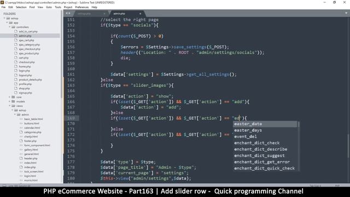
Task: Open signup.php in the sidebar
Action: (25, 92)
